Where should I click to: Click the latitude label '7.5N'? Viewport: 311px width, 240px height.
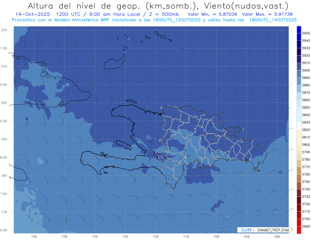tap(4, 194)
